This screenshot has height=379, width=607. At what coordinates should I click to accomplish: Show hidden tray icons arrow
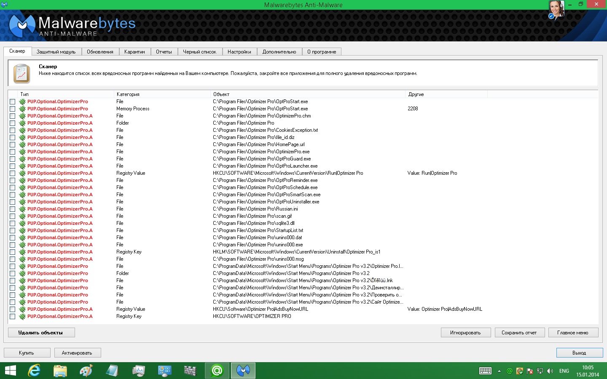pos(499,371)
